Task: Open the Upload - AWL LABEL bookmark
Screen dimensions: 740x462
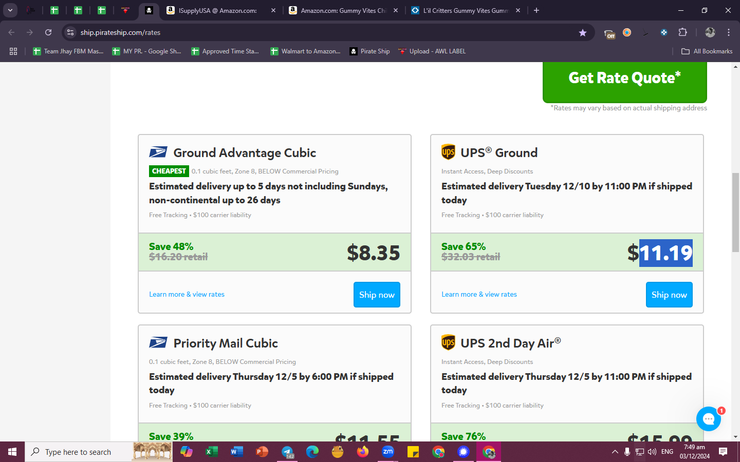Action: 432,51
